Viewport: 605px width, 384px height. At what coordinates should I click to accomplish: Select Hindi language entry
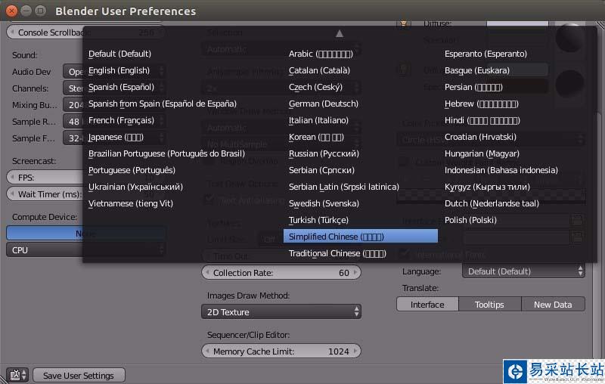click(x=482, y=120)
